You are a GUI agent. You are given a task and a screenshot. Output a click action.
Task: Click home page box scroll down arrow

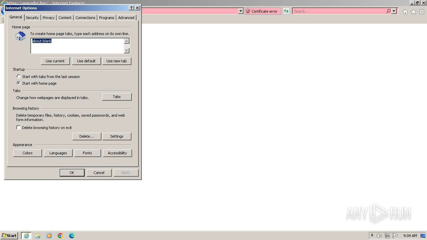[127, 51]
